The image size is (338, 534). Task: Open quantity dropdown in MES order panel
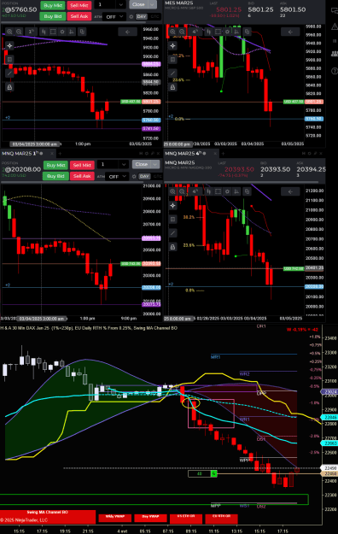(x=121, y=5)
